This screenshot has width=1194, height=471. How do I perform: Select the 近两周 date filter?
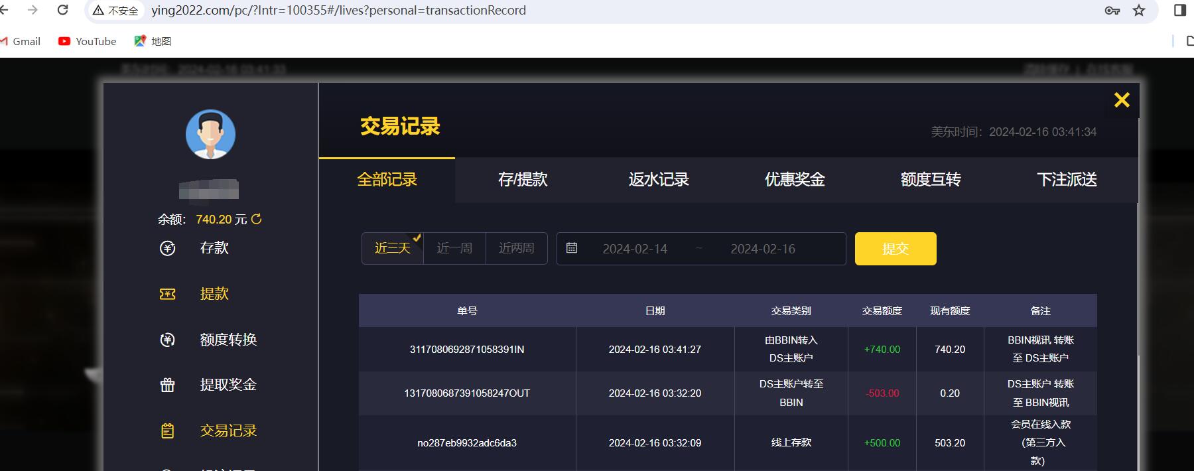click(x=516, y=248)
